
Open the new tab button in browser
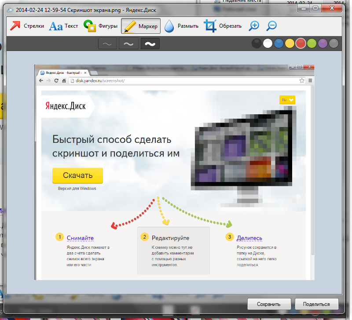pos(94,73)
